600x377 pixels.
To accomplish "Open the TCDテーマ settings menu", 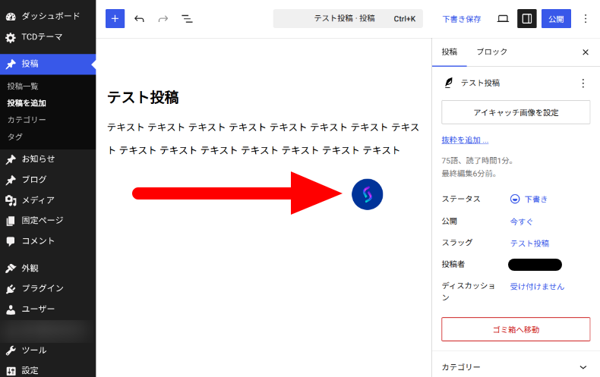I will click(48, 37).
